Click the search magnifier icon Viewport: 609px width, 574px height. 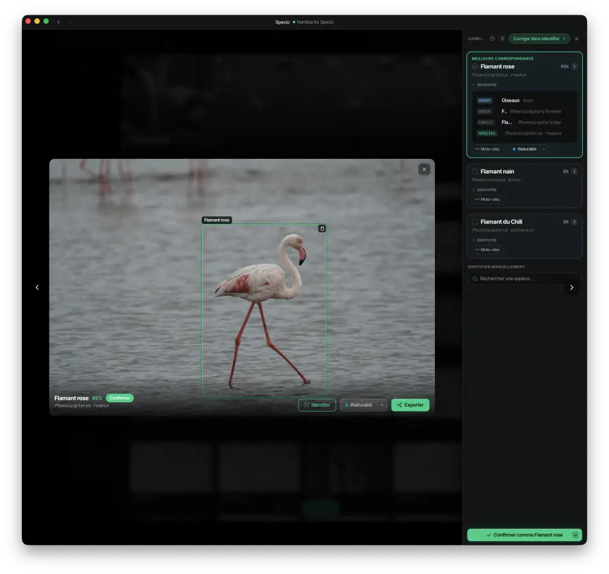pyautogui.click(x=474, y=279)
